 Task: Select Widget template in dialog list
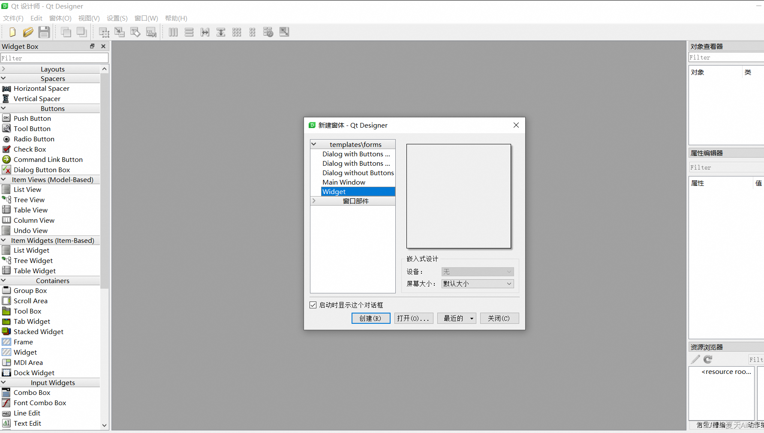click(x=358, y=191)
